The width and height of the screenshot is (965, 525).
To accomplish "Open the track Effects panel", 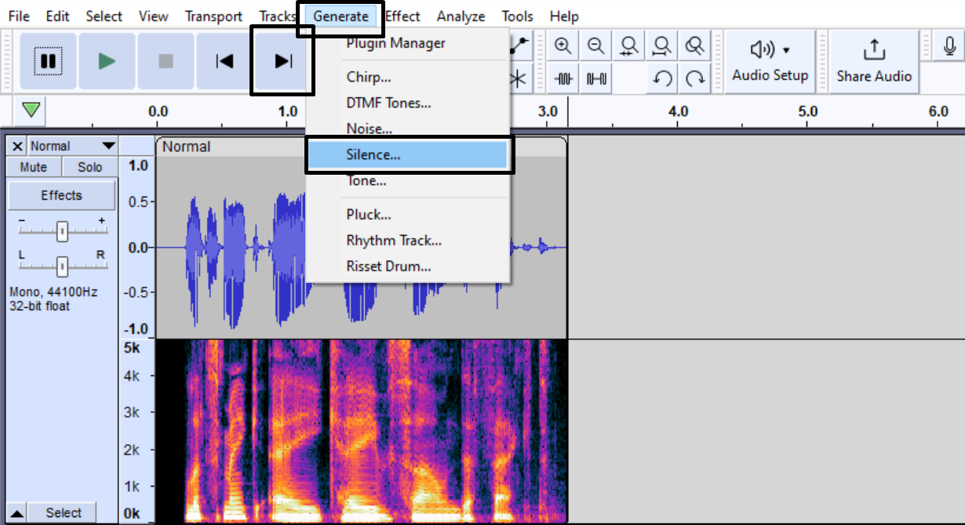I will (x=61, y=194).
